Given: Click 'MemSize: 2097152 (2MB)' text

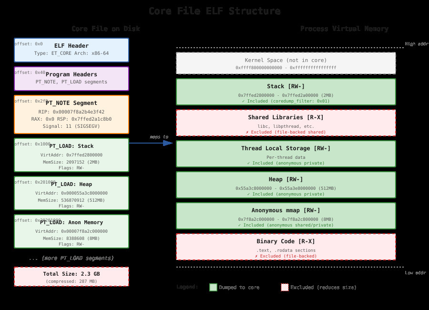Looking at the screenshot, I should point(71,162).
